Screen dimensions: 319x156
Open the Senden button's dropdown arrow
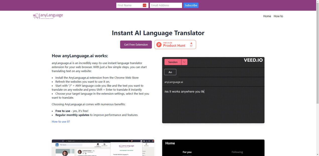point(184,62)
